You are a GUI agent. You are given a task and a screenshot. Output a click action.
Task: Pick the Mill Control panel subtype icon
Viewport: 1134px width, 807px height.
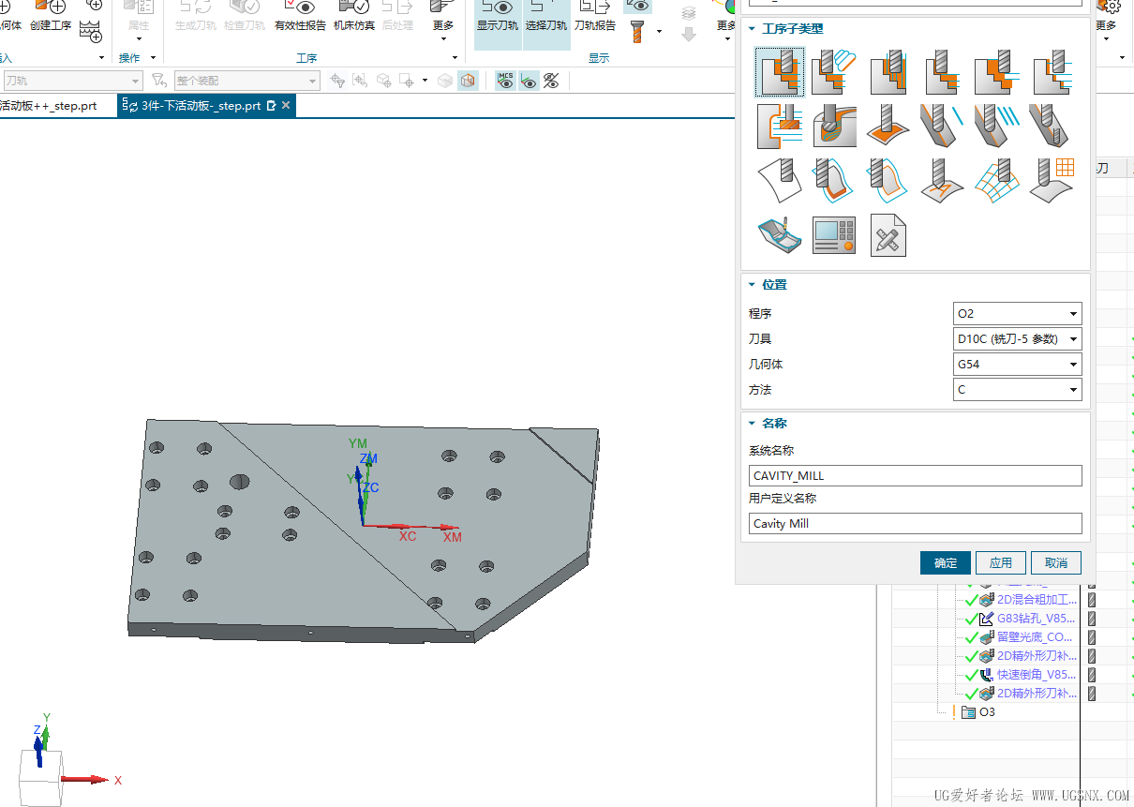(x=836, y=234)
